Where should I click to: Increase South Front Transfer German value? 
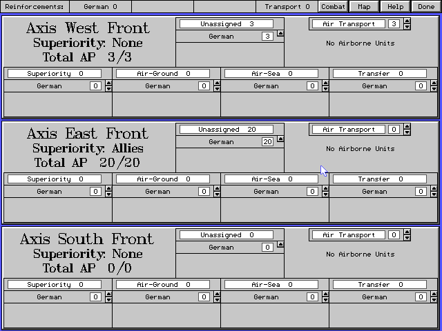[x=434, y=294]
